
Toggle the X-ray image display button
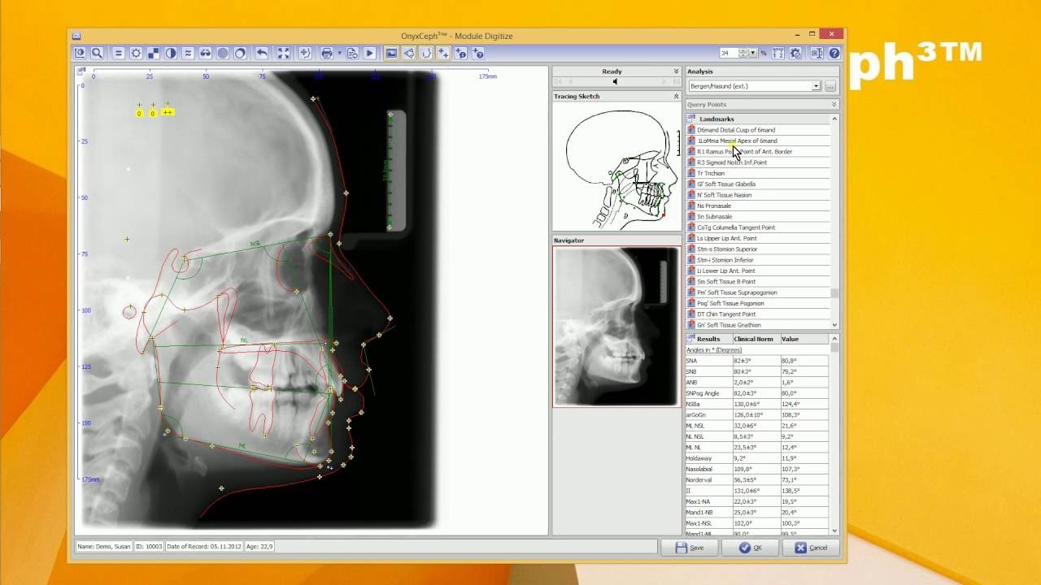coord(391,53)
